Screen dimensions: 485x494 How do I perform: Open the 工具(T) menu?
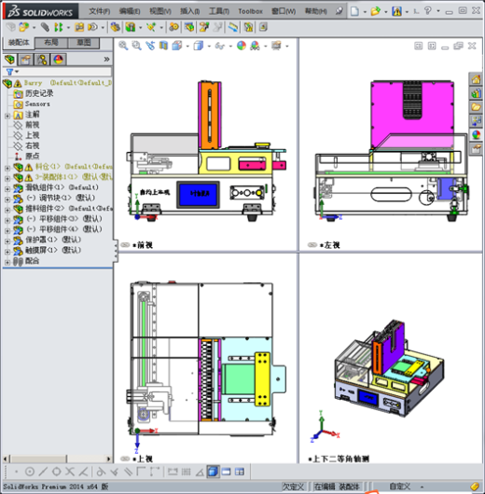tap(219, 11)
